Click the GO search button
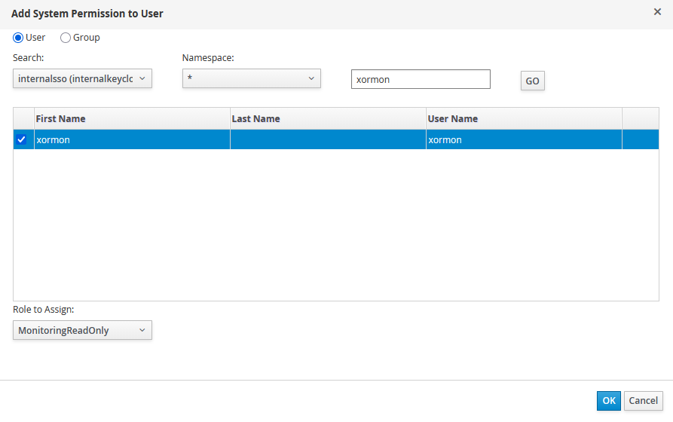The image size is (673, 422). (x=533, y=81)
